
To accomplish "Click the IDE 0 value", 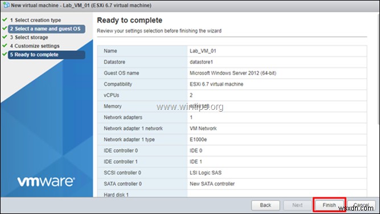I will click(196, 151).
